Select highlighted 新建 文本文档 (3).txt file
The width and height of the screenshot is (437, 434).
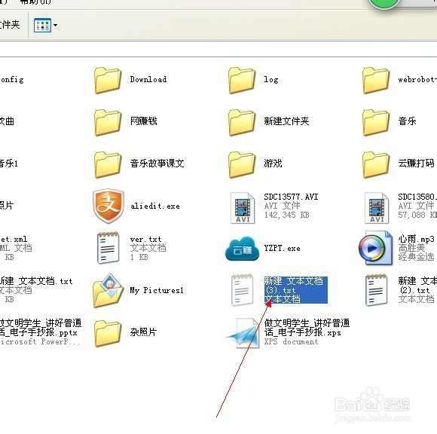(x=295, y=290)
